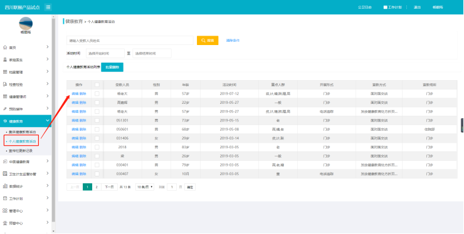Click 退出 to log out
464x234 pixels.
click(417, 7)
